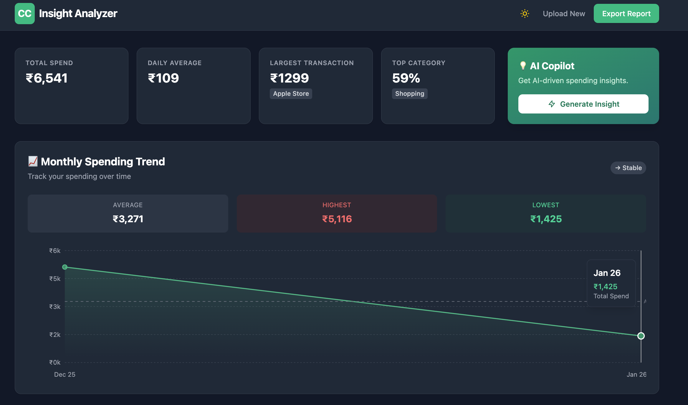Click the lightbulb icon in AI Copilot card
688x405 pixels.
[x=523, y=66]
